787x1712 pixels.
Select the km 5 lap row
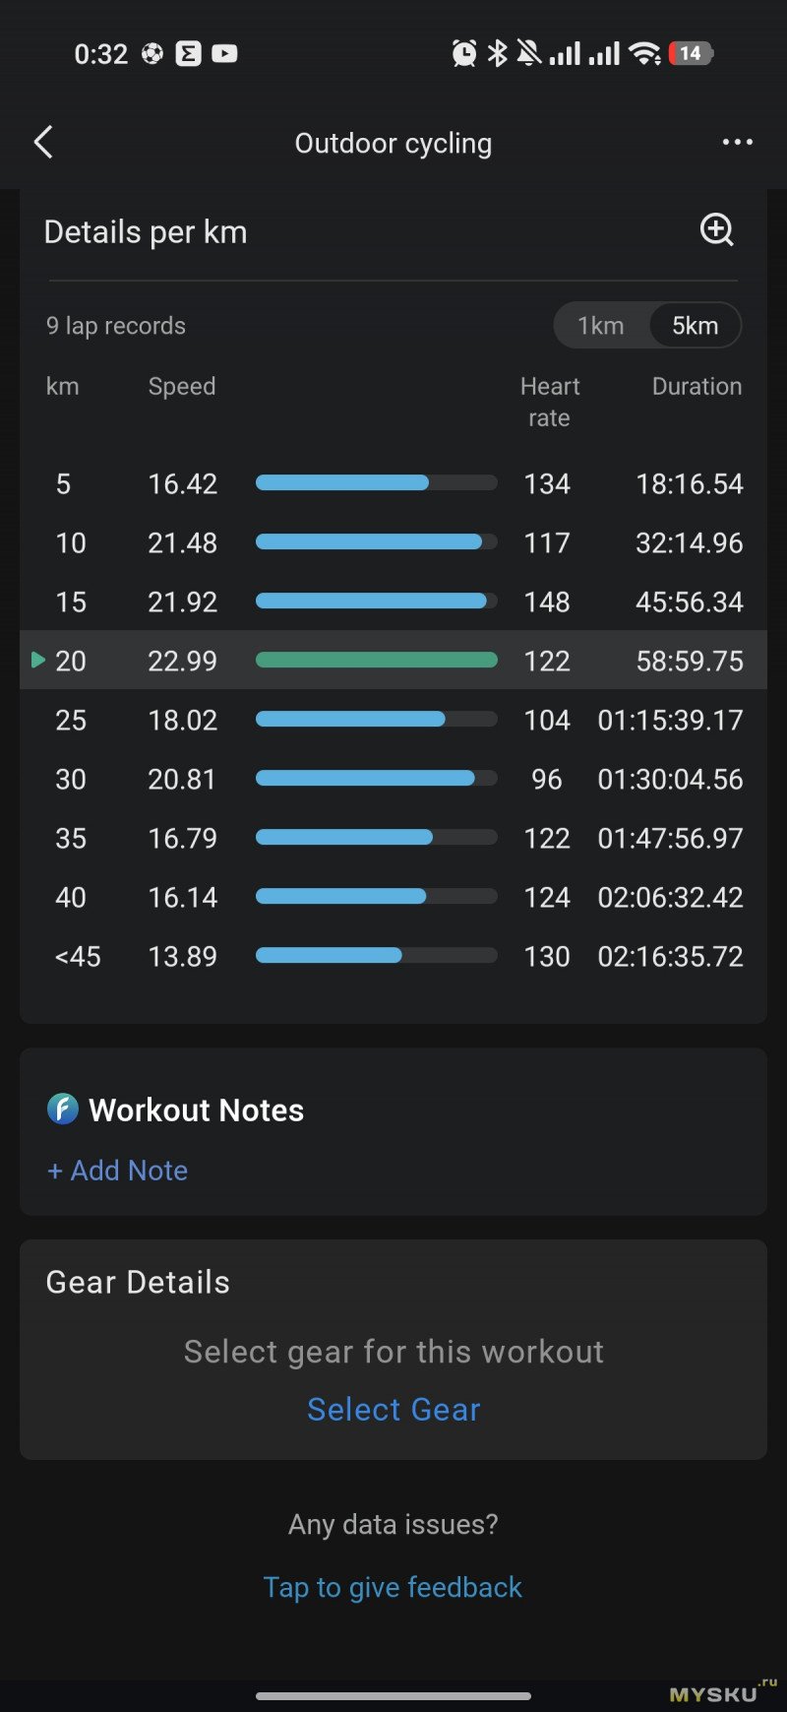[393, 483]
